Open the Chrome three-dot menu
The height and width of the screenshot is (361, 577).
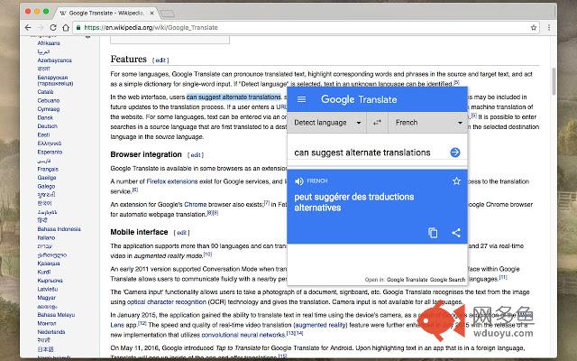tap(549, 28)
